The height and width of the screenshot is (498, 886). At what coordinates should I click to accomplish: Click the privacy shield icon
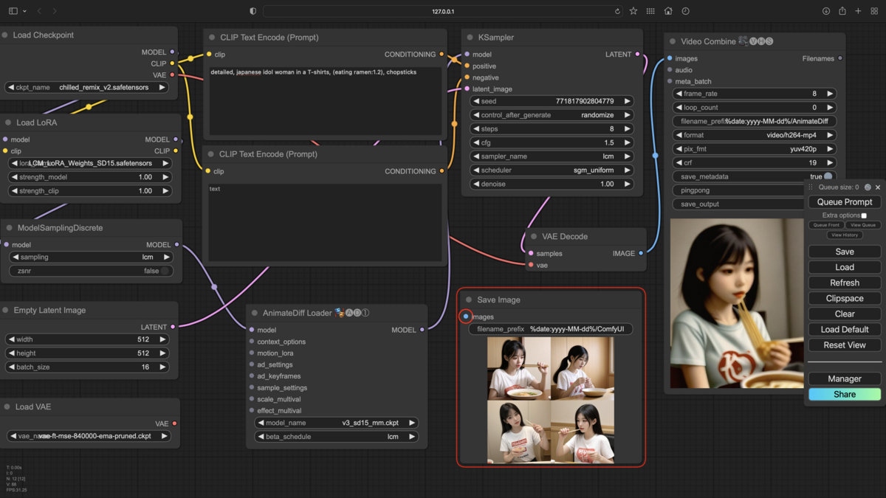(253, 11)
